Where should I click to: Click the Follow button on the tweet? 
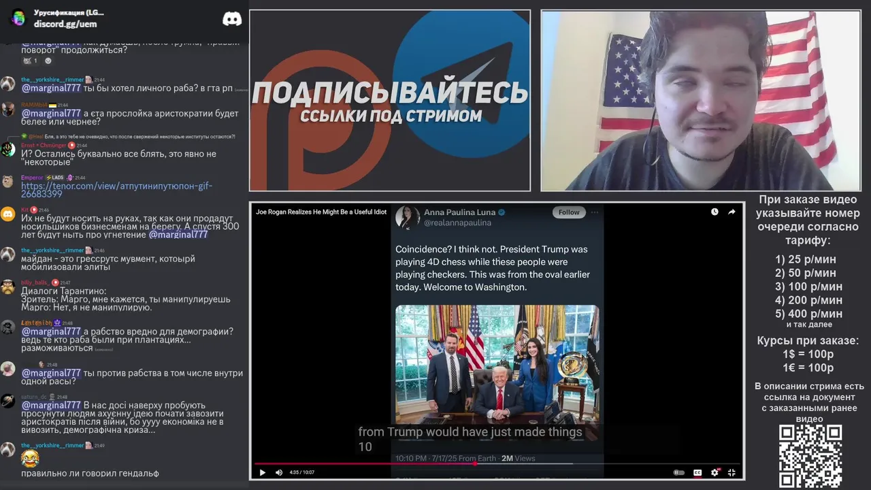pyautogui.click(x=569, y=212)
